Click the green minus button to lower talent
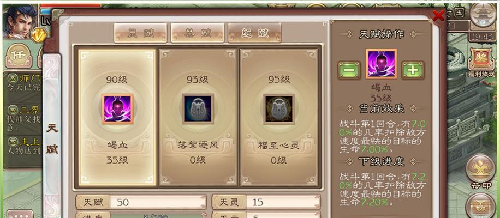500x218 pixels. (349, 70)
